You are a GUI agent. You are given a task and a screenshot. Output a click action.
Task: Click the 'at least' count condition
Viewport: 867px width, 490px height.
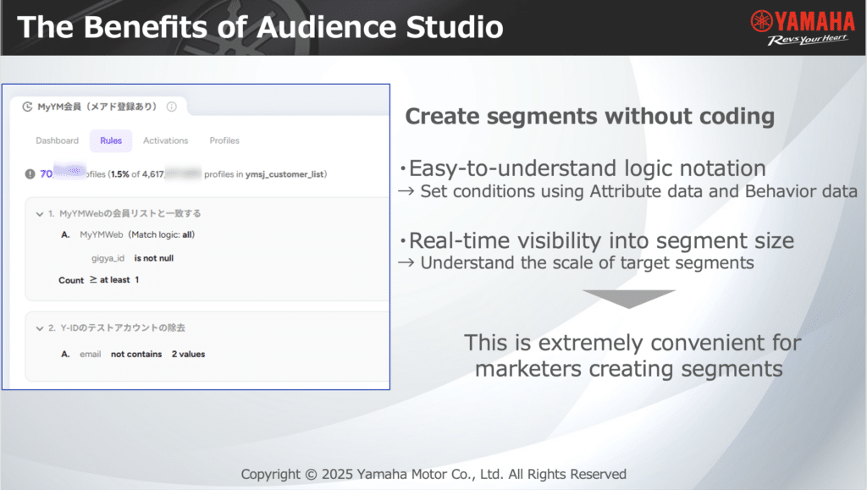tap(114, 280)
